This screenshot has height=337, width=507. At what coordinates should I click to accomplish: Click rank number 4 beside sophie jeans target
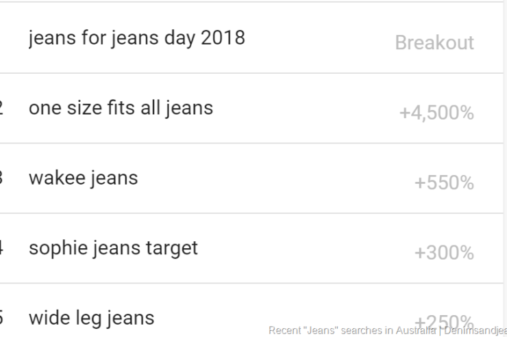tap(1, 247)
